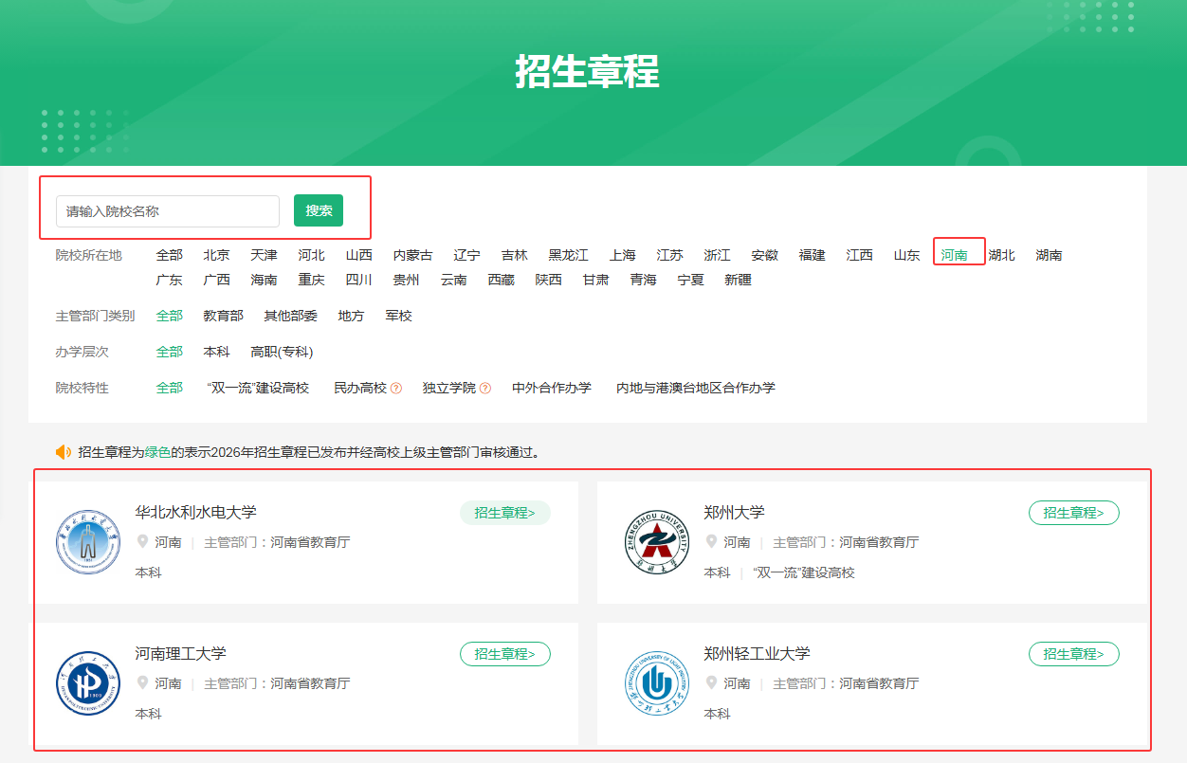Select 全部 in 院校所在地 filter

[170, 255]
